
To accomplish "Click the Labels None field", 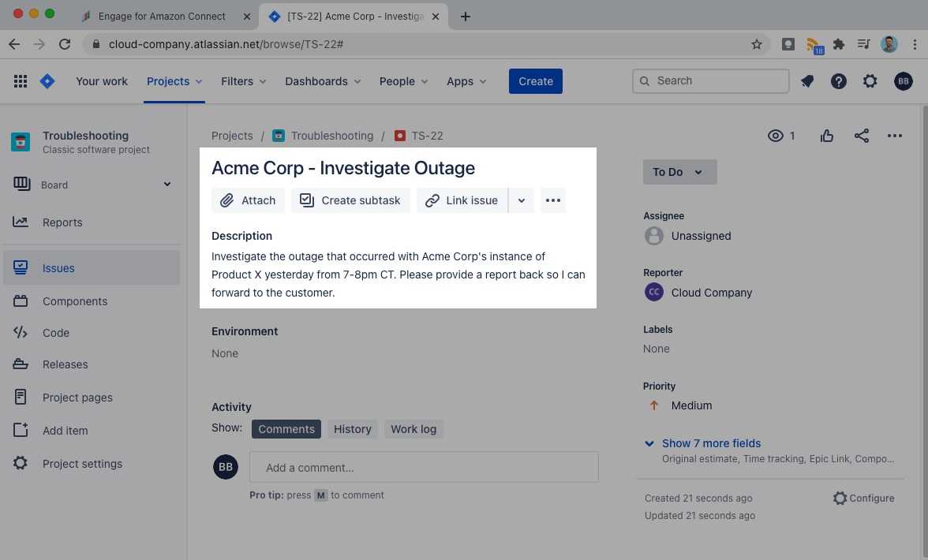I will [657, 349].
